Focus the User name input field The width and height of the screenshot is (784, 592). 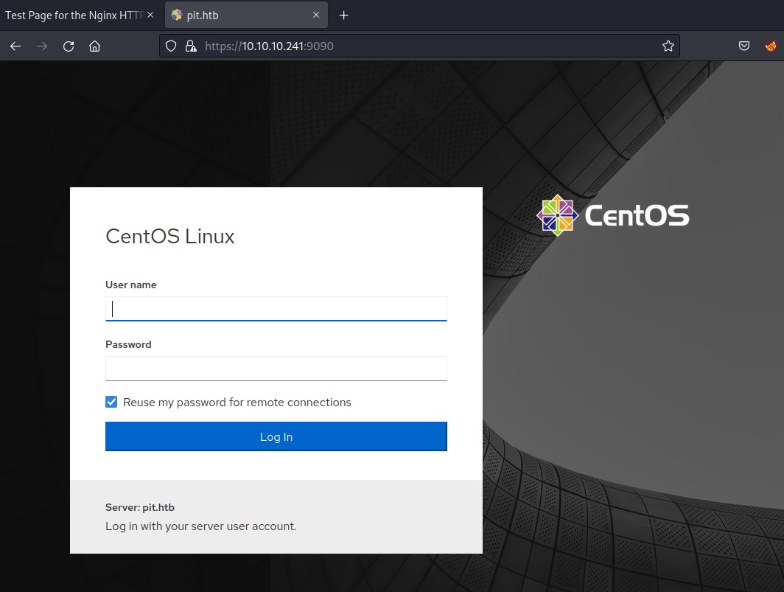[x=276, y=308]
